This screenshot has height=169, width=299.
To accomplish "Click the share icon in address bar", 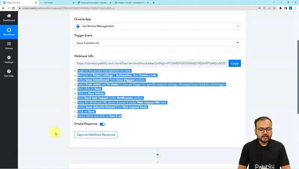I will (x=269, y=8).
